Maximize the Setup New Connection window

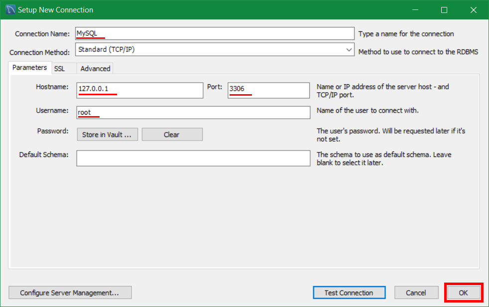[444, 9]
